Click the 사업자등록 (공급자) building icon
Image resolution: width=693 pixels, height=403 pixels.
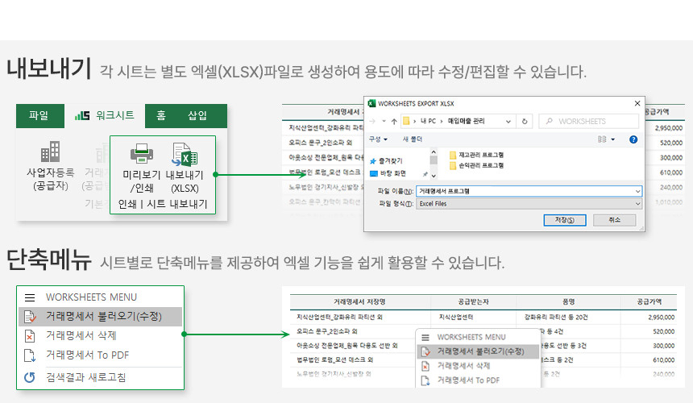click(x=50, y=151)
